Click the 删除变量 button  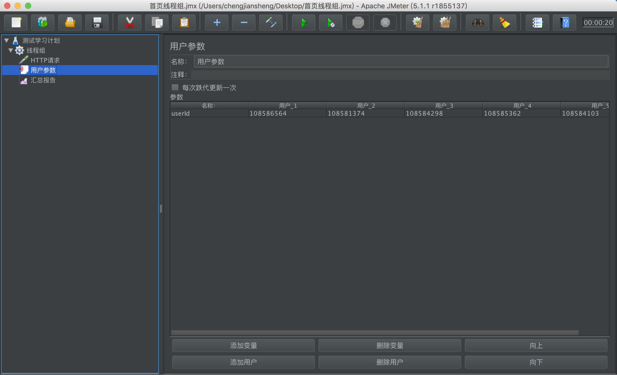[x=390, y=346]
